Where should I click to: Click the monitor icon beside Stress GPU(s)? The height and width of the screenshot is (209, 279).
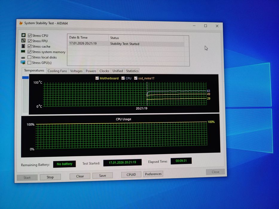tap(23, 63)
